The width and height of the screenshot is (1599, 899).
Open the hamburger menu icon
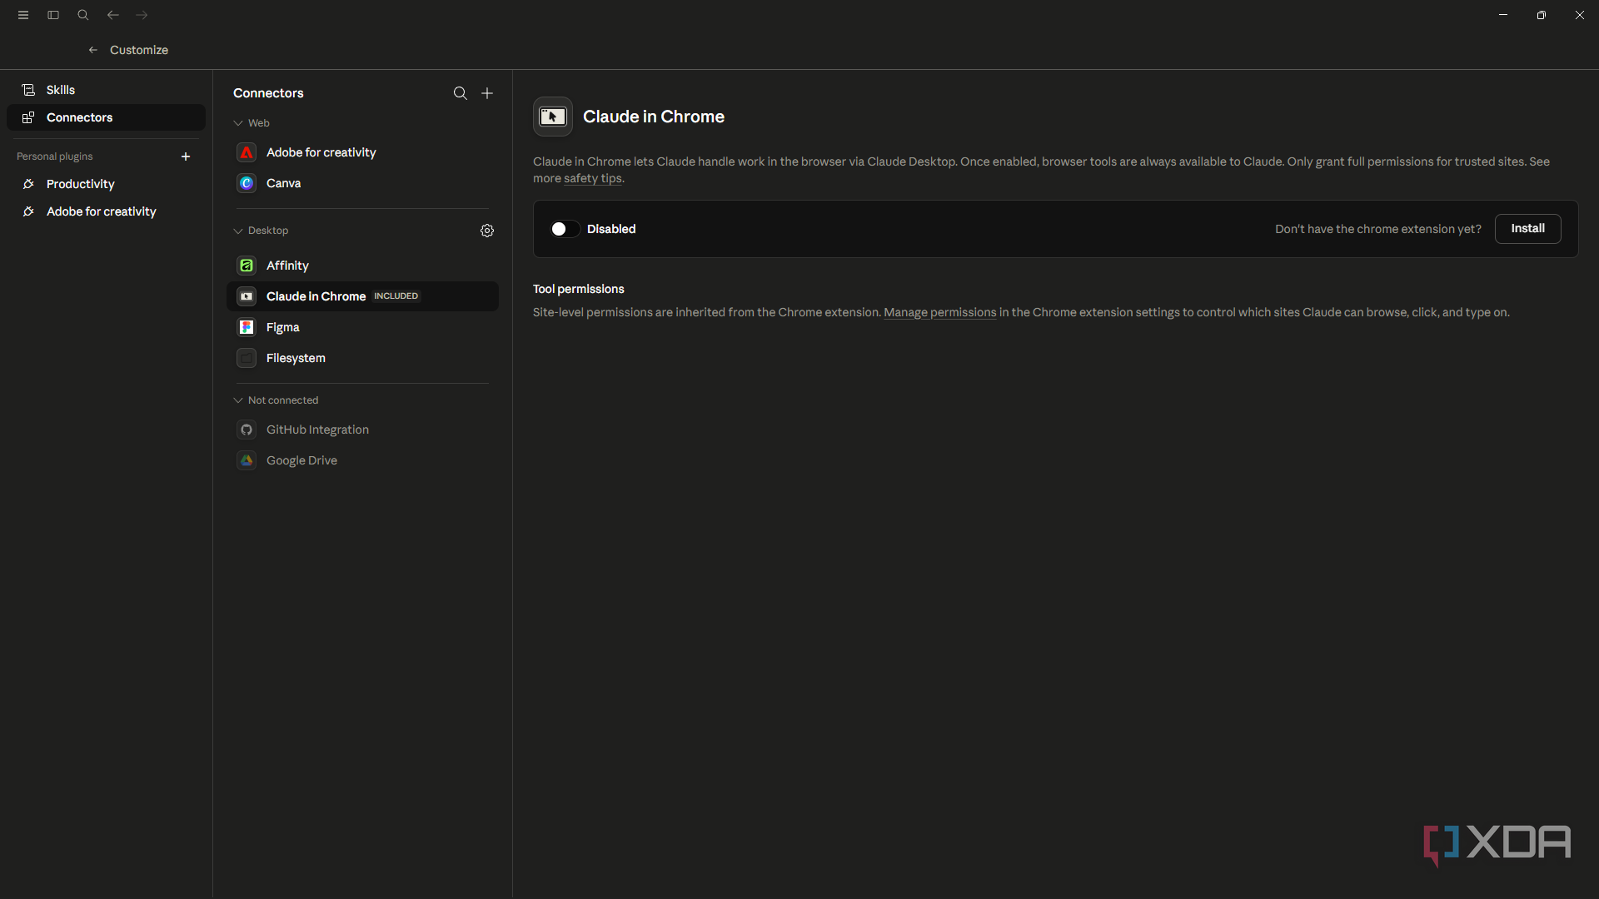[x=23, y=15]
